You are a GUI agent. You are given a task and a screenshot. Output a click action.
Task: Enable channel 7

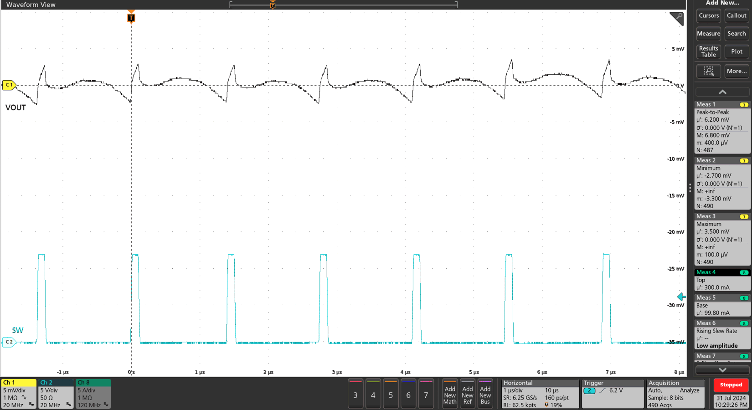[x=426, y=394]
